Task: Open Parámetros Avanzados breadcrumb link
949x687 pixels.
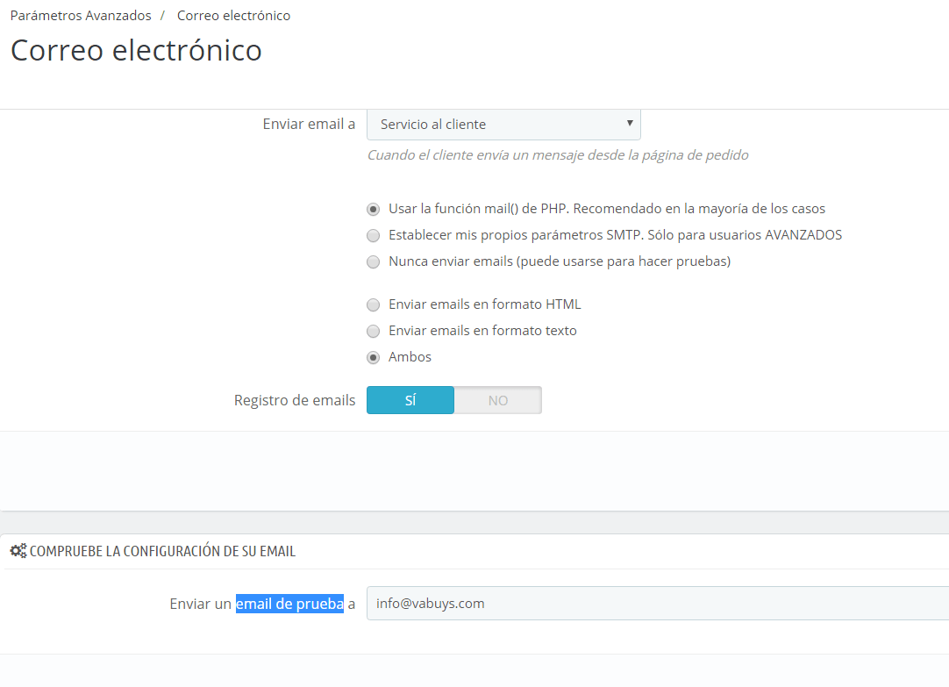Action: (x=81, y=16)
